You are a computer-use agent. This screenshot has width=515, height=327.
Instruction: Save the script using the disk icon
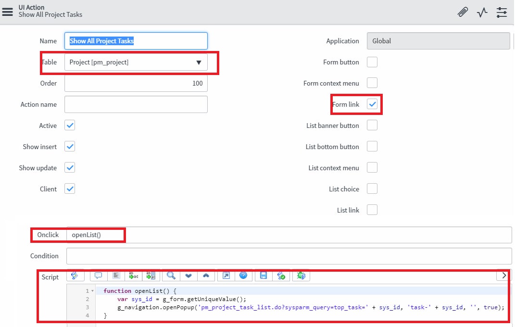(263, 275)
